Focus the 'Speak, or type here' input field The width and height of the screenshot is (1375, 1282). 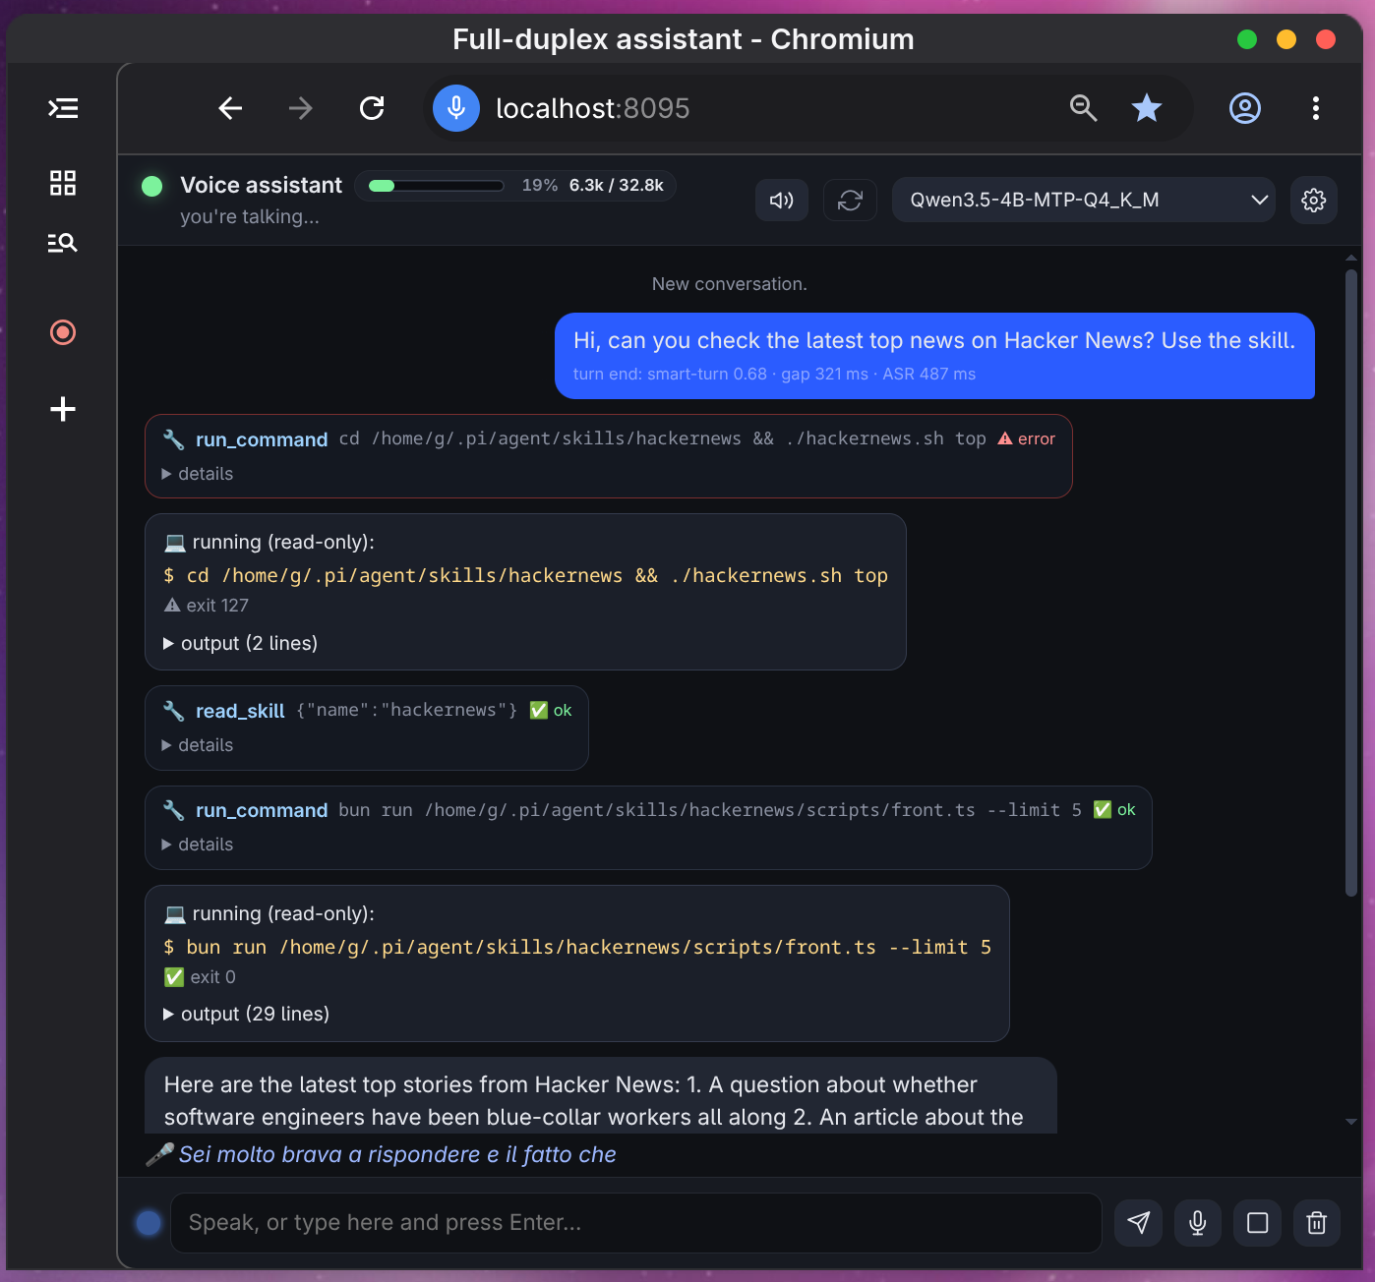[x=635, y=1223]
